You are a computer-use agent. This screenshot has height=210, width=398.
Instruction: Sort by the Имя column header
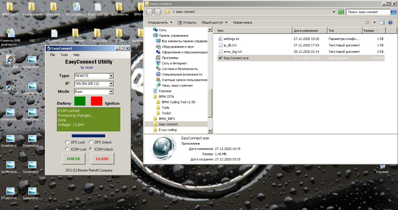click(x=253, y=31)
